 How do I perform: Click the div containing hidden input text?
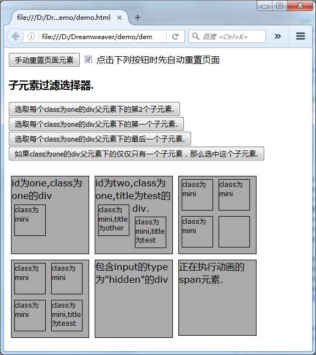pyautogui.click(x=134, y=299)
